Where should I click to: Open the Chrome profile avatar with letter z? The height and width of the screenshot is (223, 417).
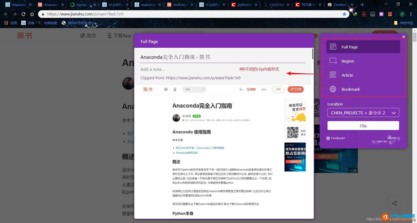coord(402,14)
